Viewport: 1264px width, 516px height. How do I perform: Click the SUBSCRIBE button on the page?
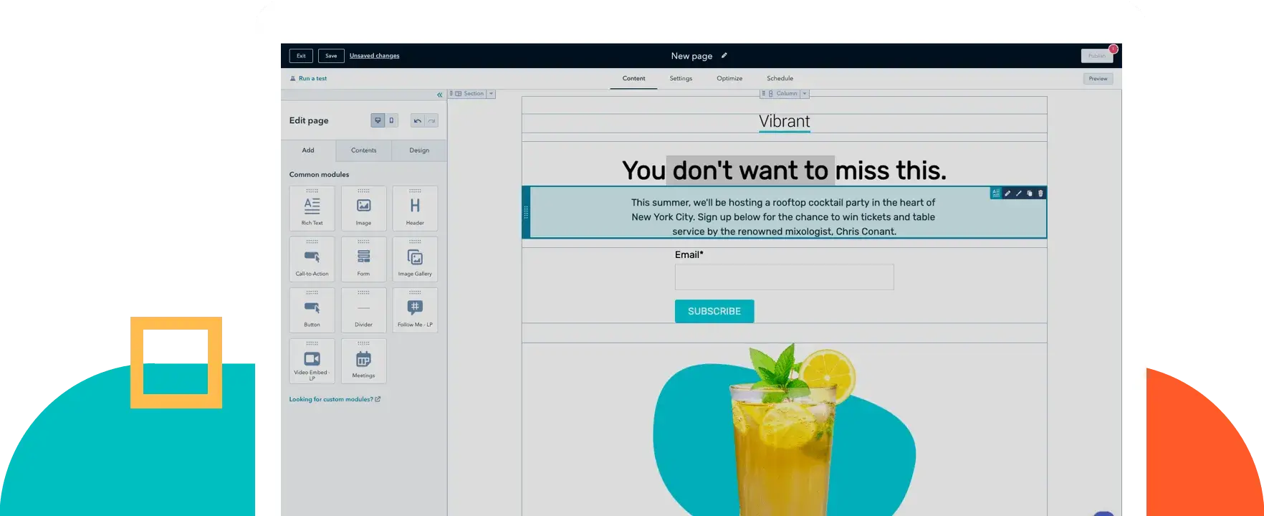[x=714, y=311]
